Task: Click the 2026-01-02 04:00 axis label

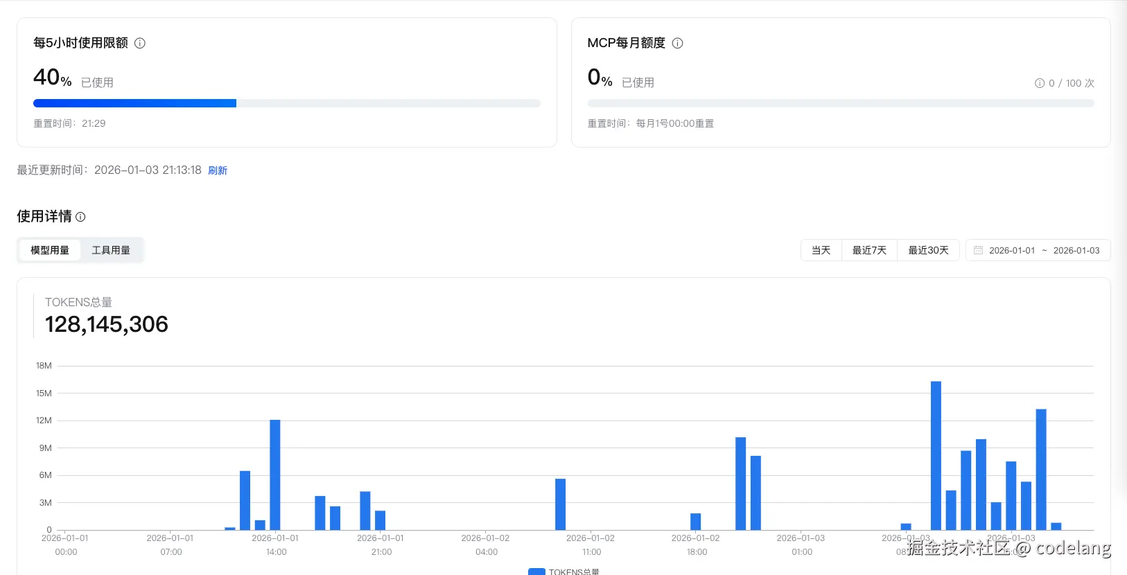Action: click(486, 545)
